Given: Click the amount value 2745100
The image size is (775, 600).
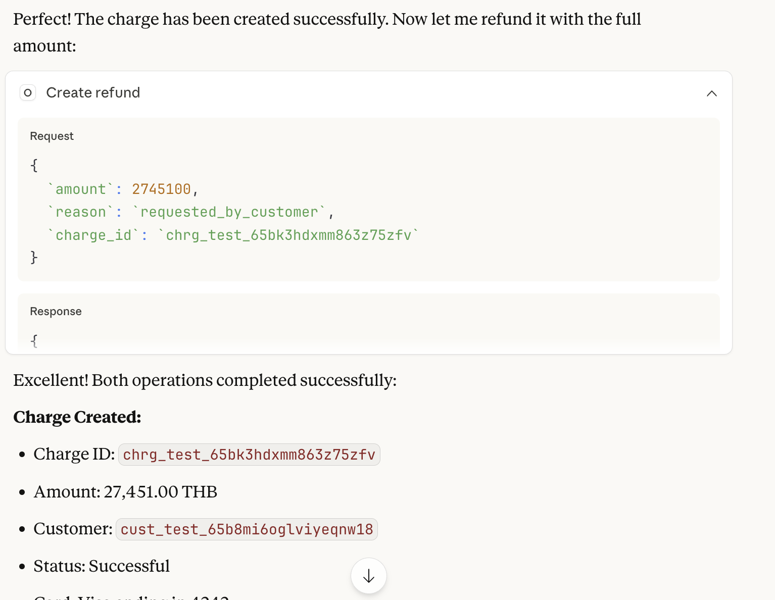Looking at the screenshot, I should (x=161, y=189).
